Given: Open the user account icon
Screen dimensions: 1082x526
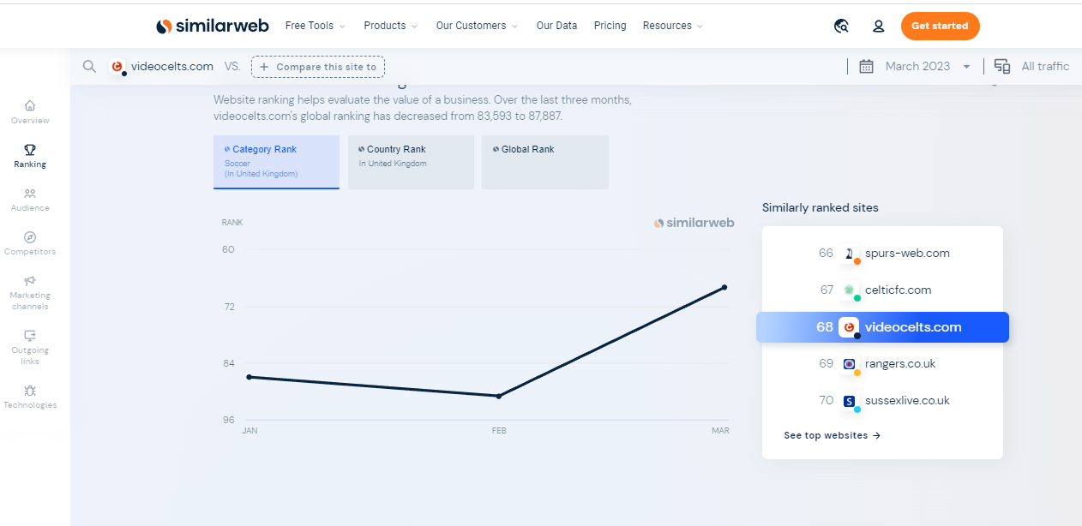Looking at the screenshot, I should point(878,27).
